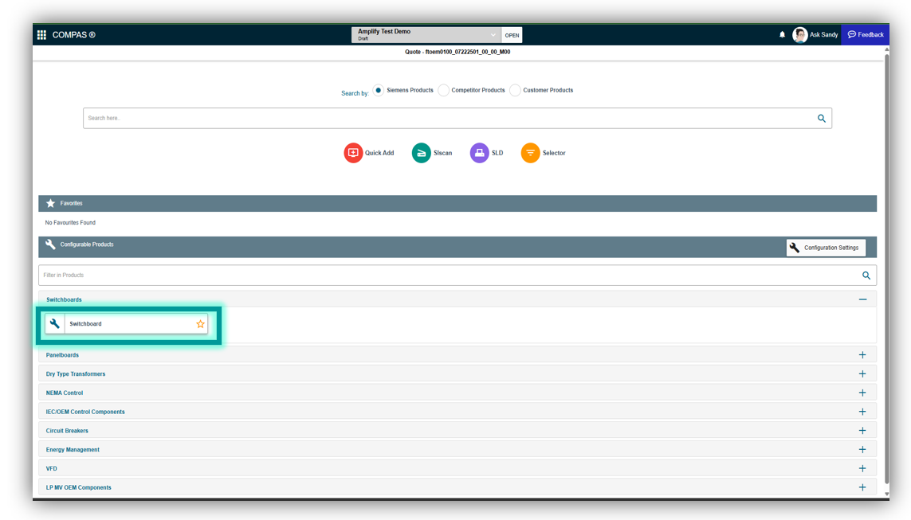Click the OPEN button beside project name
This screenshot has height=520, width=911.
pyautogui.click(x=512, y=35)
